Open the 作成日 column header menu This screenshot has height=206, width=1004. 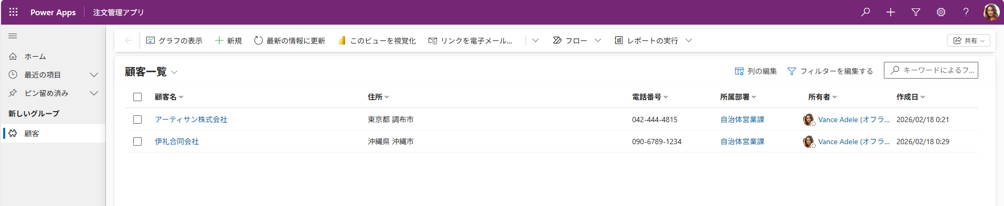point(911,97)
